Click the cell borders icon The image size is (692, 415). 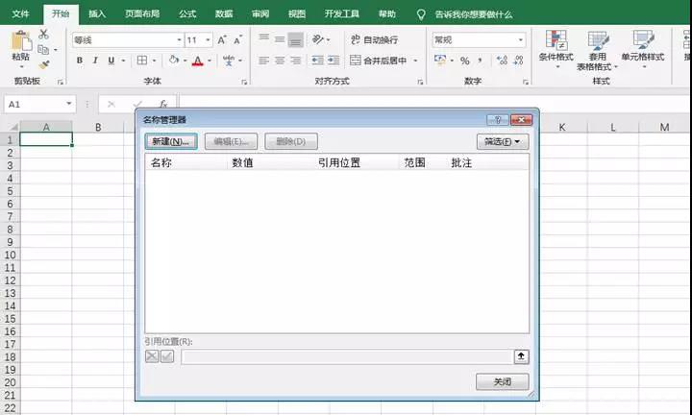(142, 61)
